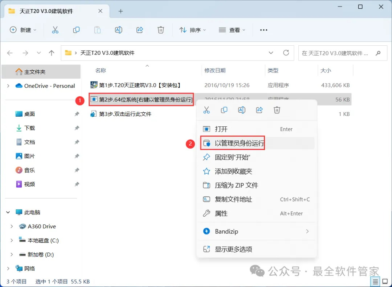Image resolution: width=392 pixels, height=287 pixels.
Task: Click the Paste icon in the toolbar
Action: coord(97,30)
